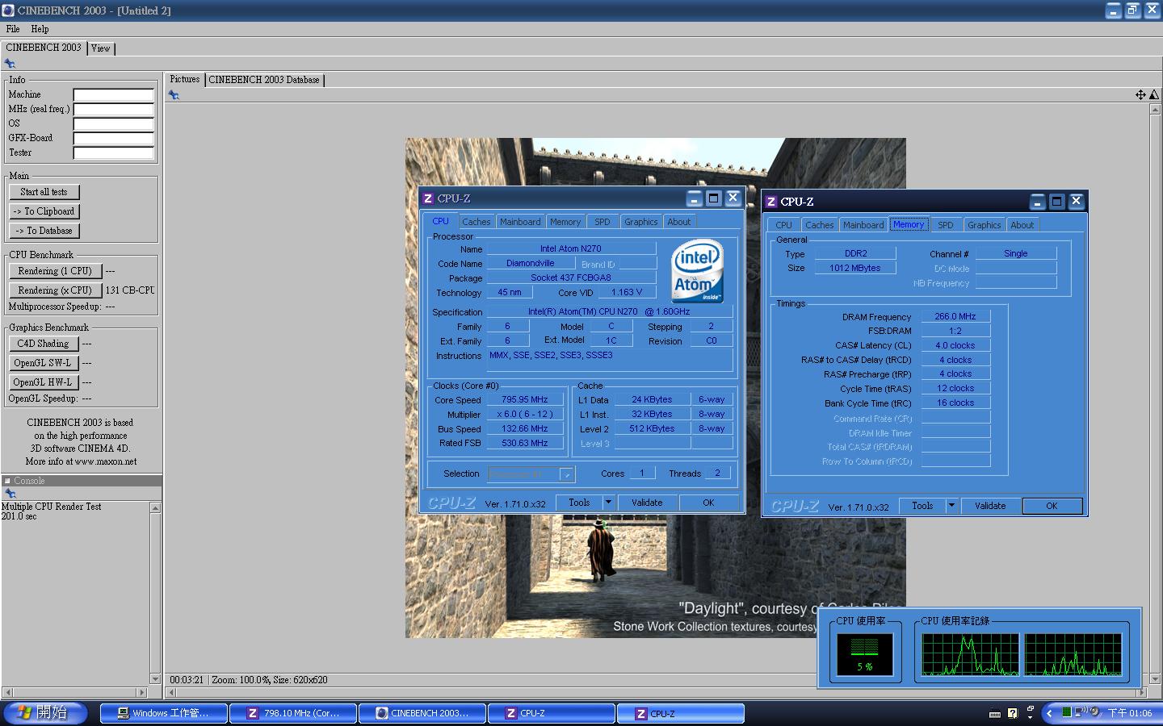Click the To Database button
Image resolution: width=1163 pixels, height=726 pixels.
coord(44,231)
